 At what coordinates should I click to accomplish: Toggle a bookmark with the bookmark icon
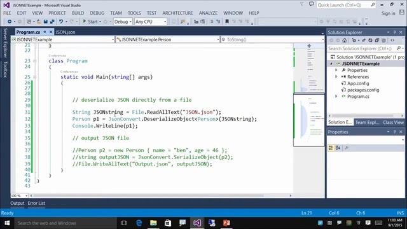(227, 22)
